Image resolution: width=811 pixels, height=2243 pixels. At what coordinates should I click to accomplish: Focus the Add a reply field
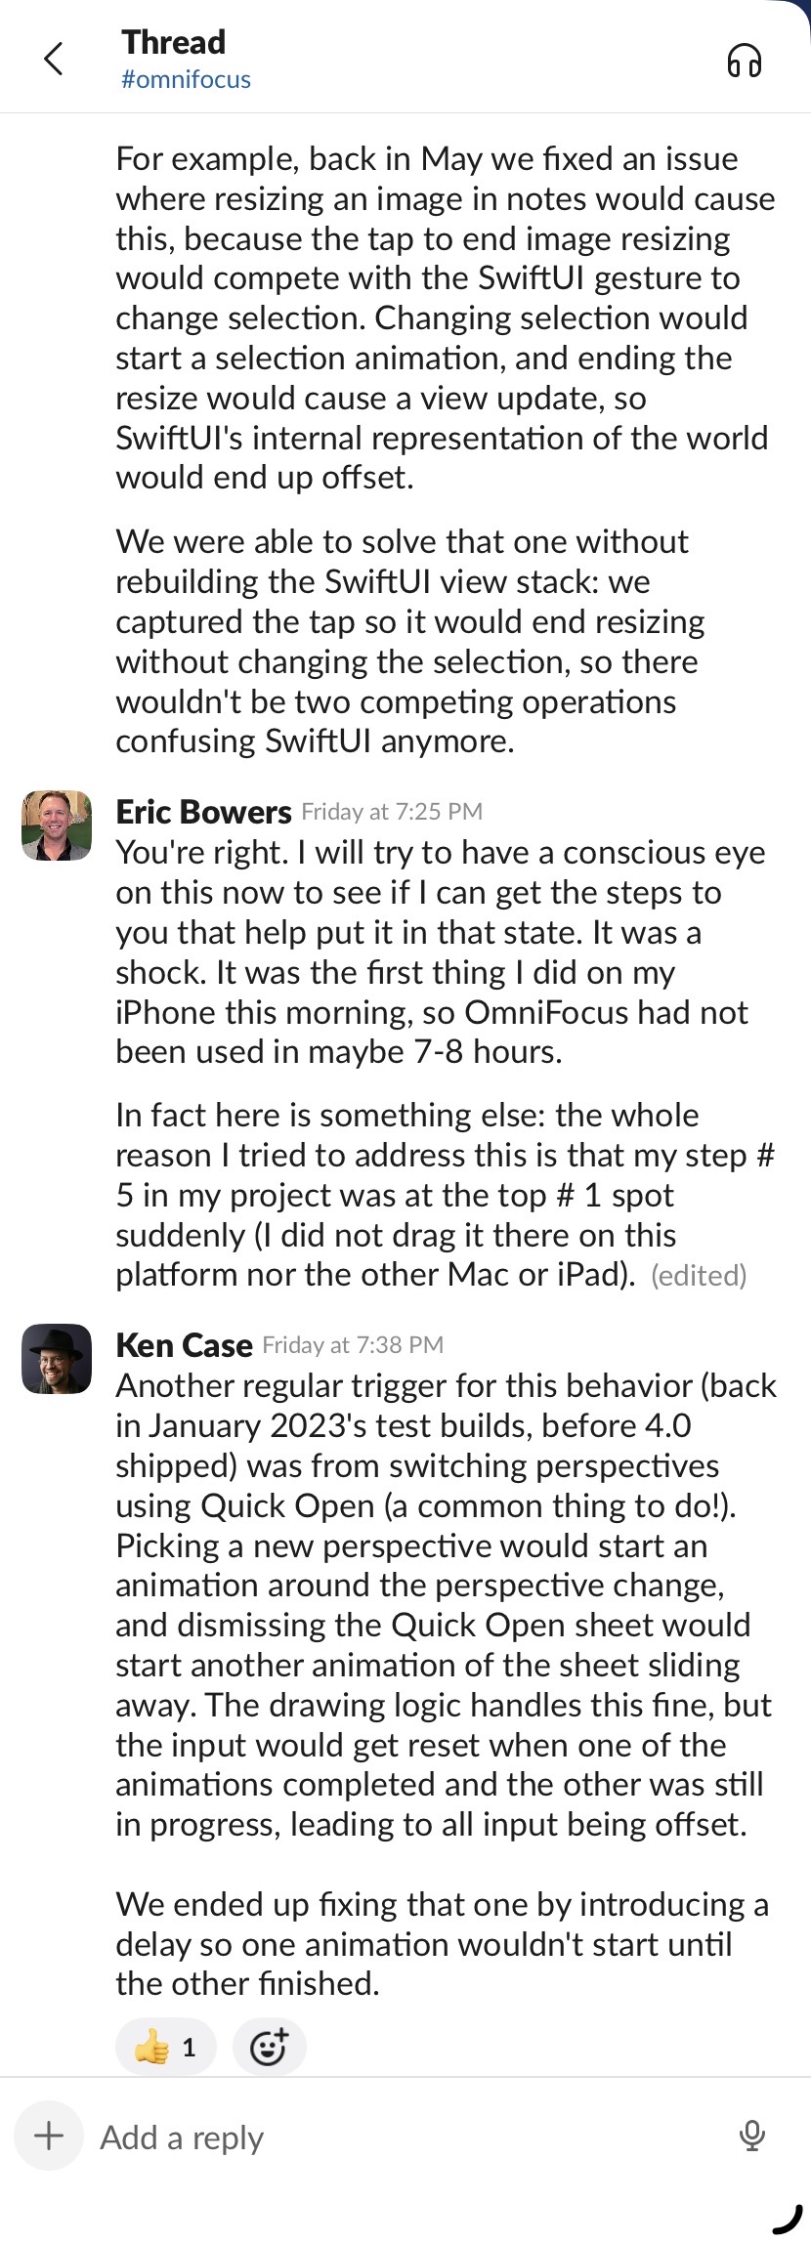[x=391, y=2137]
